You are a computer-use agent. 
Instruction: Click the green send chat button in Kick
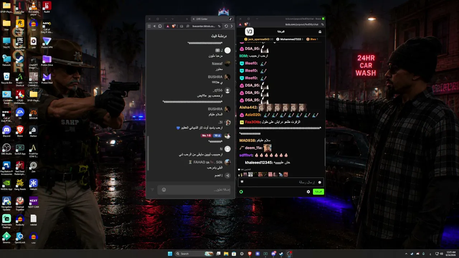click(x=318, y=192)
